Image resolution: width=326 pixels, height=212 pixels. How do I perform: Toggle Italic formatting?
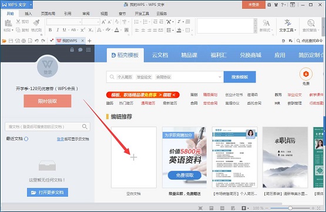pyautogui.click(x=58, y=30)
